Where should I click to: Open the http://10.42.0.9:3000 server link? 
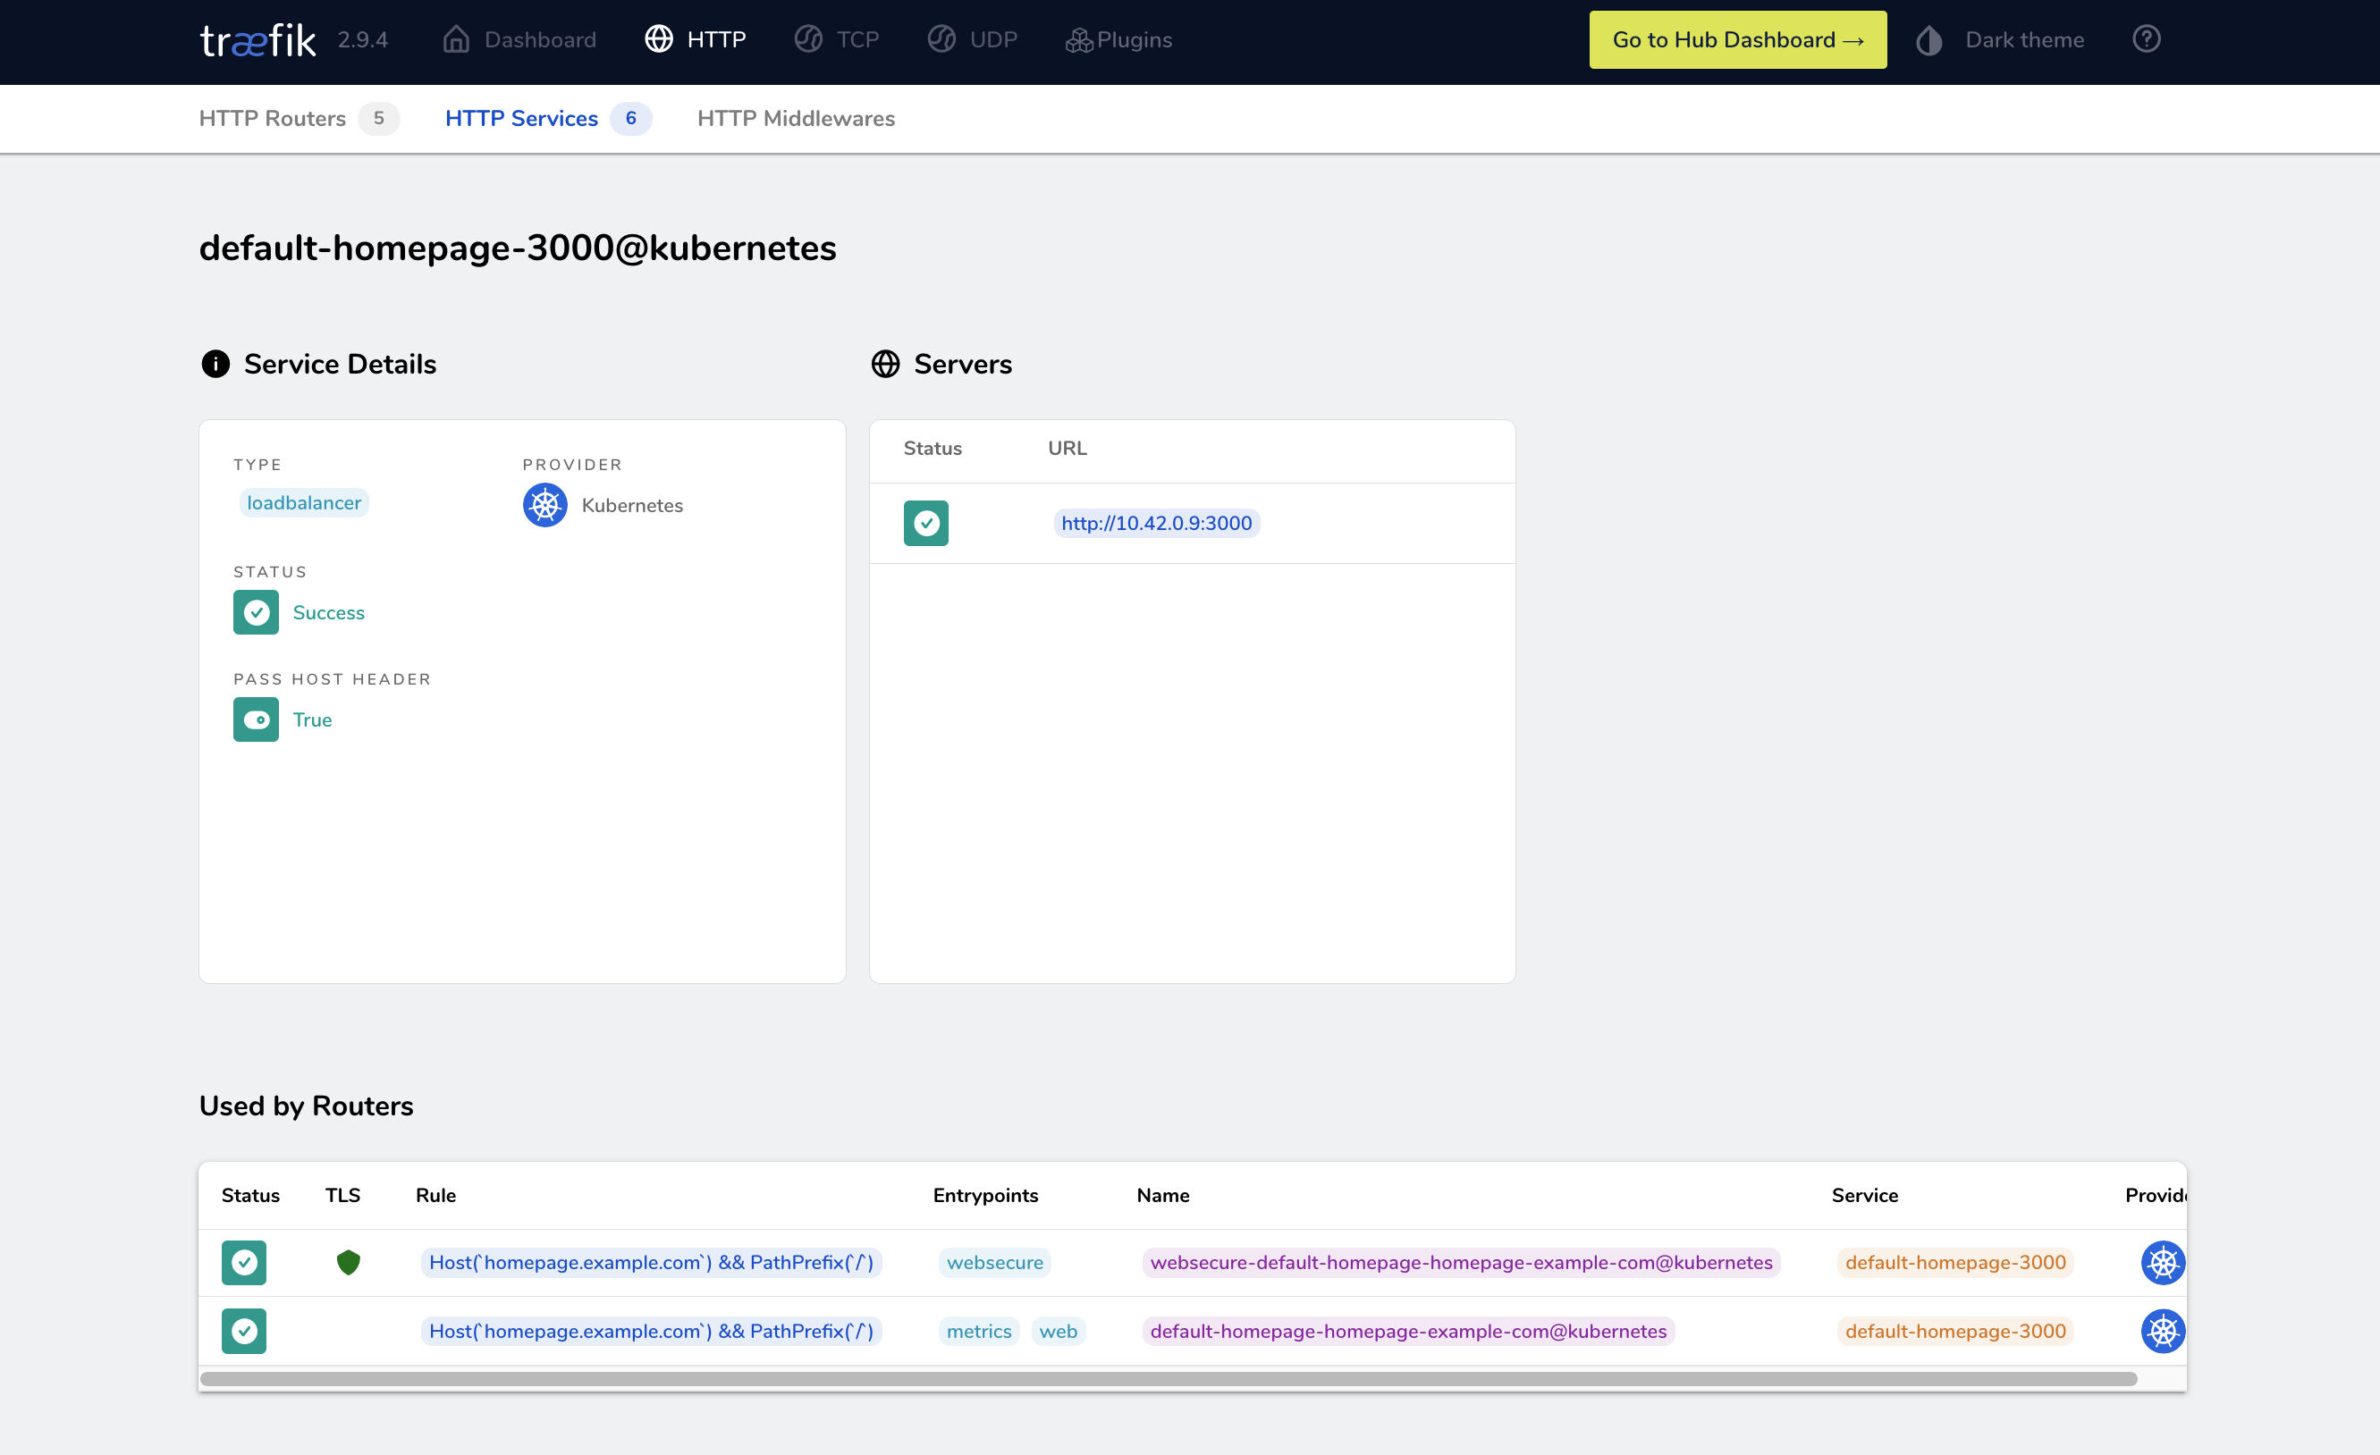tap(1155, 522)
